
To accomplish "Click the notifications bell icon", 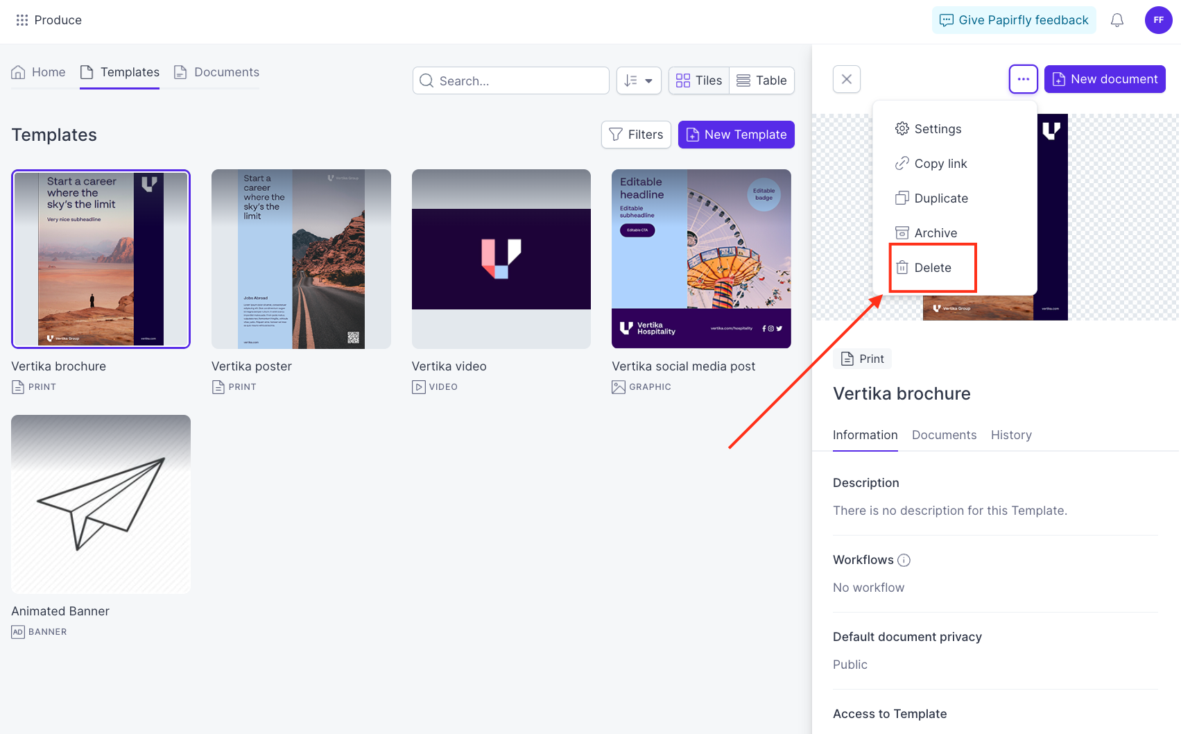I will pyautogui.click(x=1117, y=20).
